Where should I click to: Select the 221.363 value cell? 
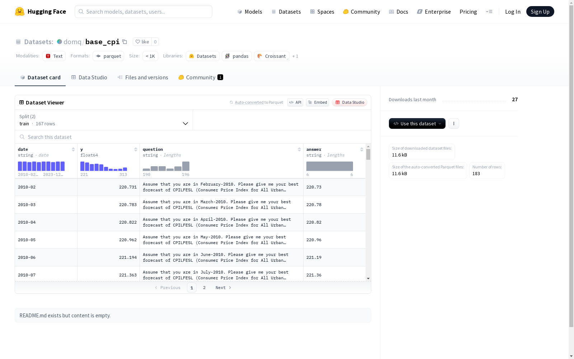point(109,274)
